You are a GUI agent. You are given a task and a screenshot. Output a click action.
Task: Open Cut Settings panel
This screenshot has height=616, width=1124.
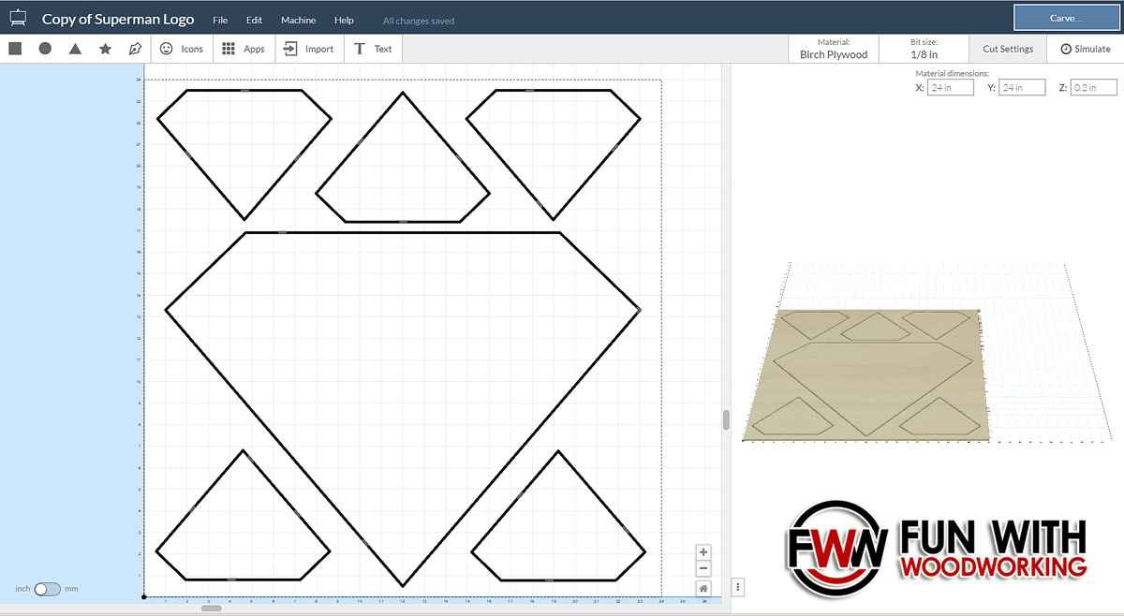click(x=1008, y=49)
